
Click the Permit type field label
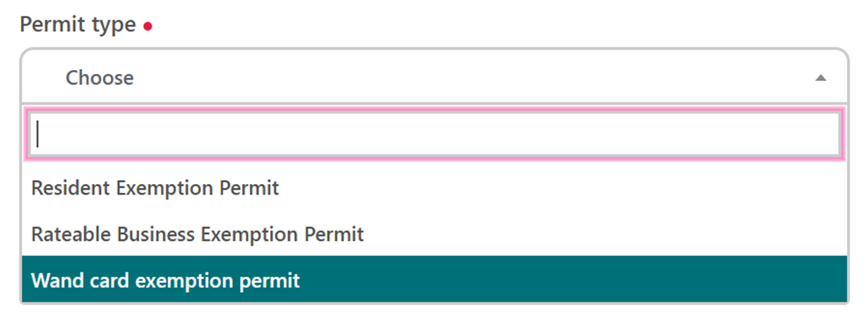point(78,25)
